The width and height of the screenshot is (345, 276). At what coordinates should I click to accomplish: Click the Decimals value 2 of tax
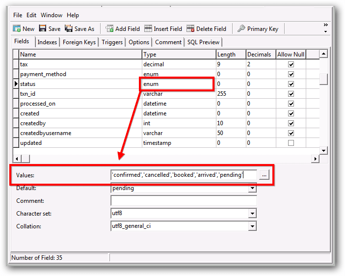pyautogui.click(x=261, y=64)
